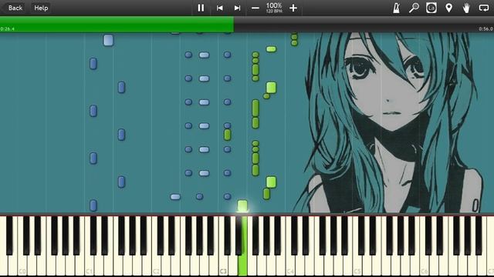
Task: Play the white key labeled C4
Action: pos(290,264)
